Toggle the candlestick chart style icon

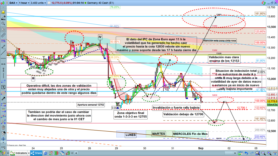coord(3,3)
